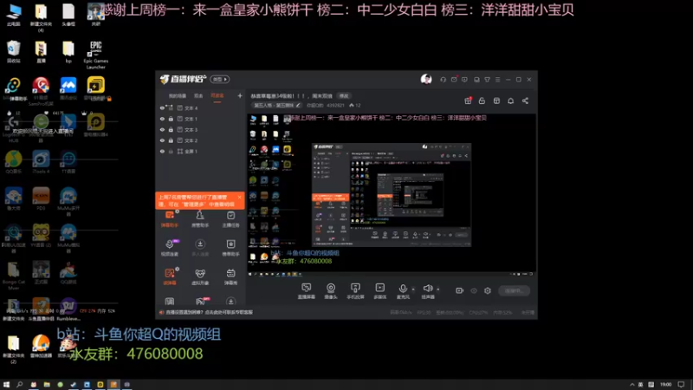Open the taskbar search icon
Viewport: 693px width, 390px height.
[x=19, y=384]
